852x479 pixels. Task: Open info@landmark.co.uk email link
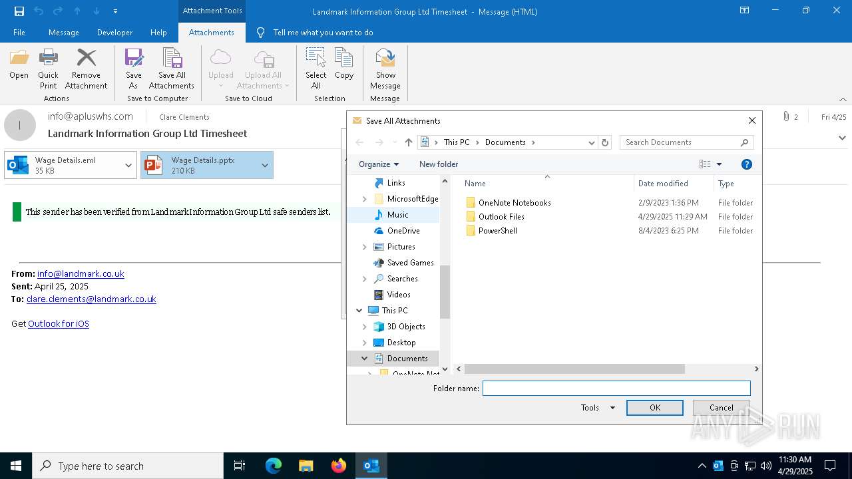81,273
